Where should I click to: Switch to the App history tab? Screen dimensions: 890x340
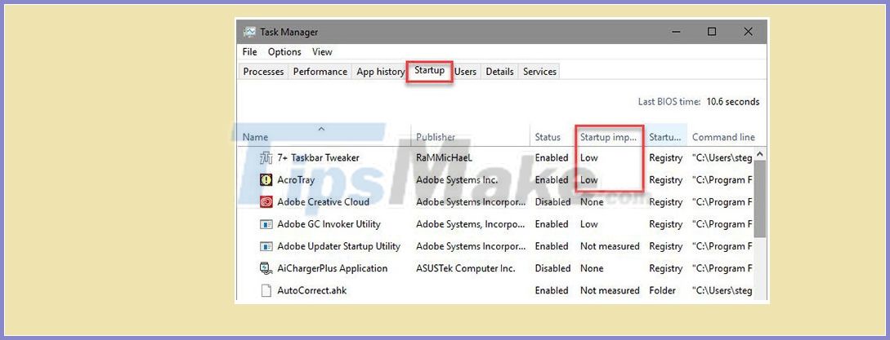coord(380,72)
